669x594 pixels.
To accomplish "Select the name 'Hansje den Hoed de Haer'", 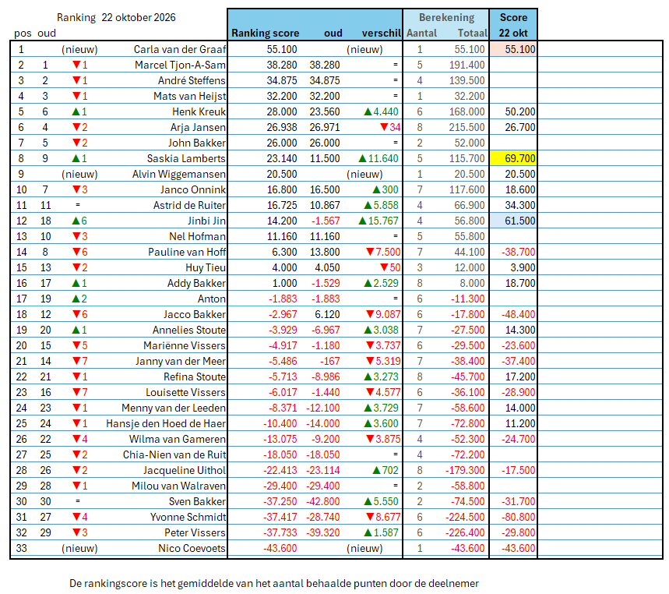I will coord(166,423).
